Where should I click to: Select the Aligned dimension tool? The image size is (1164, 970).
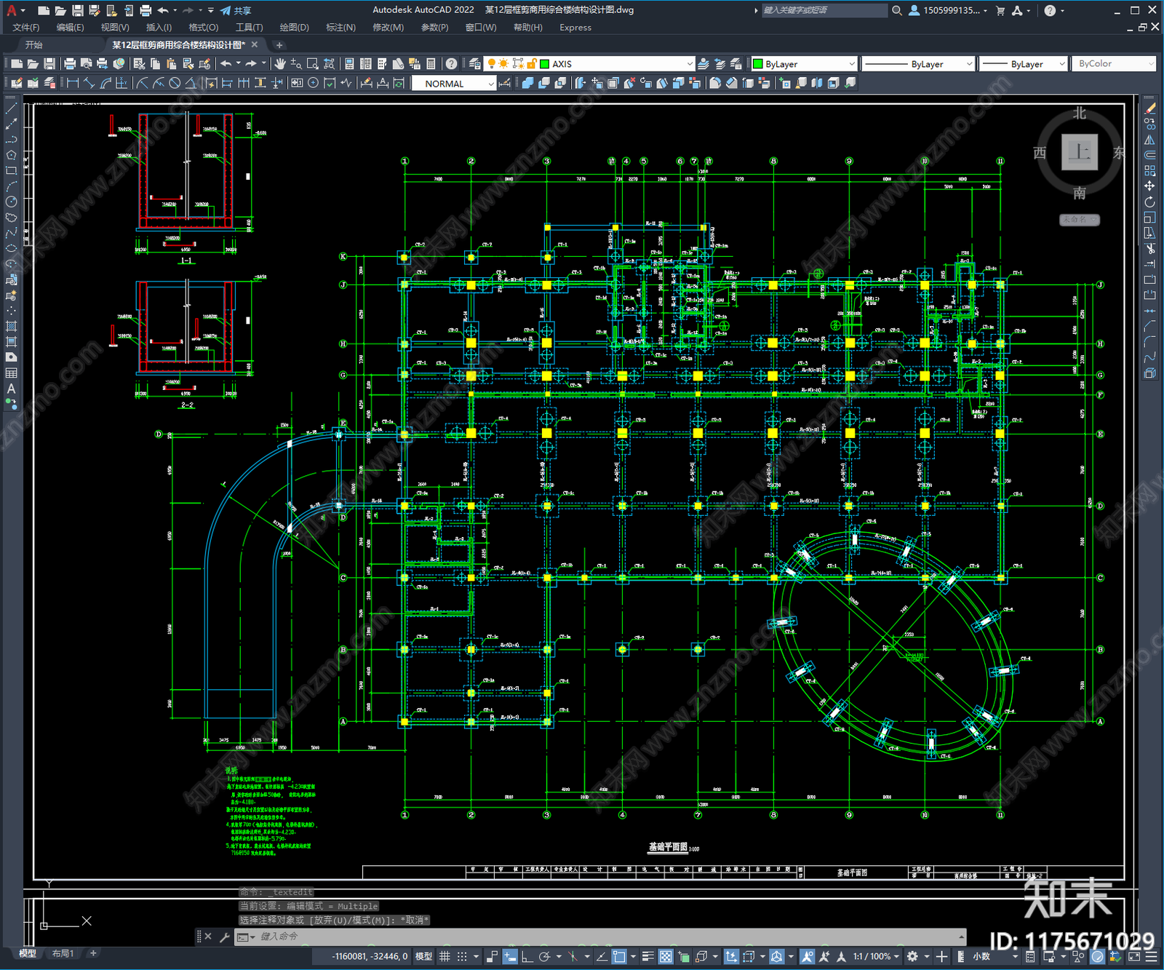point(89,83)
